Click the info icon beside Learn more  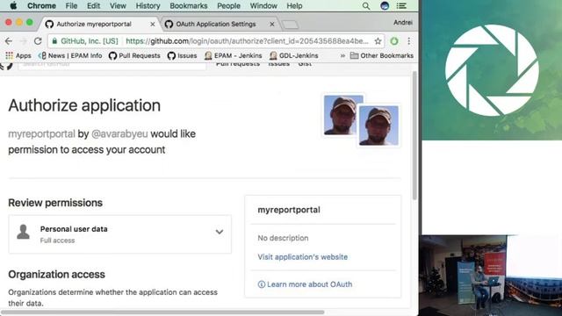[262, 284]
